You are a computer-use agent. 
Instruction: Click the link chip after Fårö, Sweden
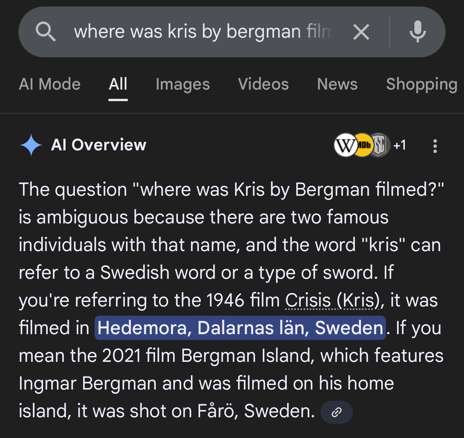pyautogui.click(x=336, y=412)
